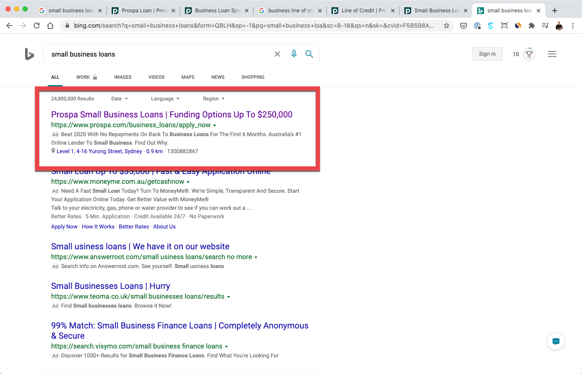
Task: Switch to the SHOPPING tab
Action: 253,77
